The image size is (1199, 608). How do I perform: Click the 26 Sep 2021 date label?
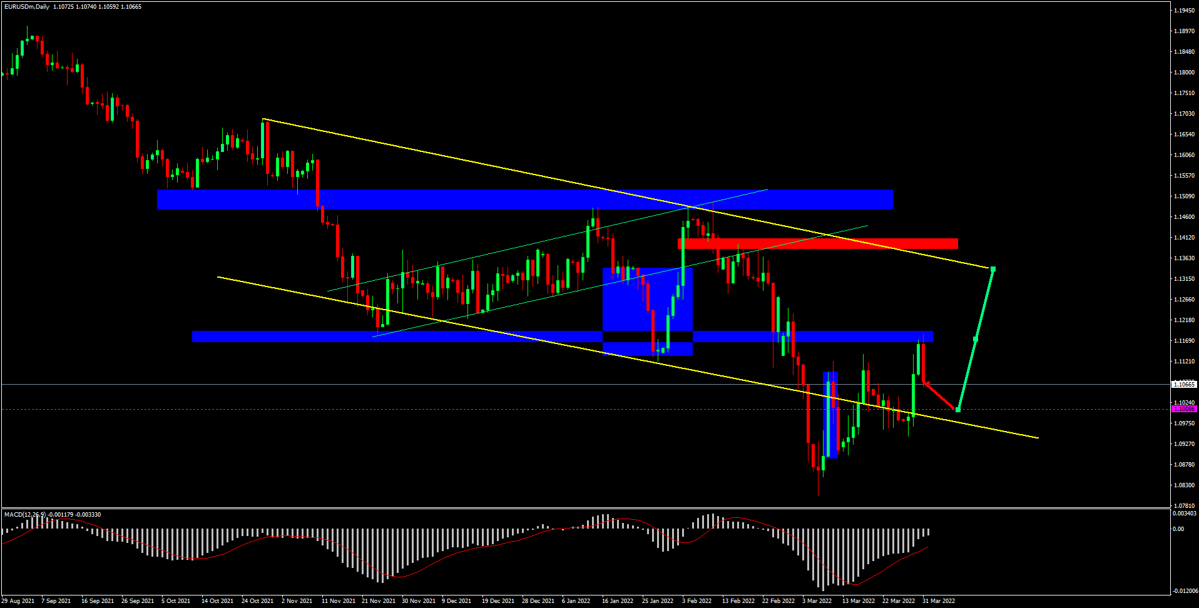click(x=138, y=601)
